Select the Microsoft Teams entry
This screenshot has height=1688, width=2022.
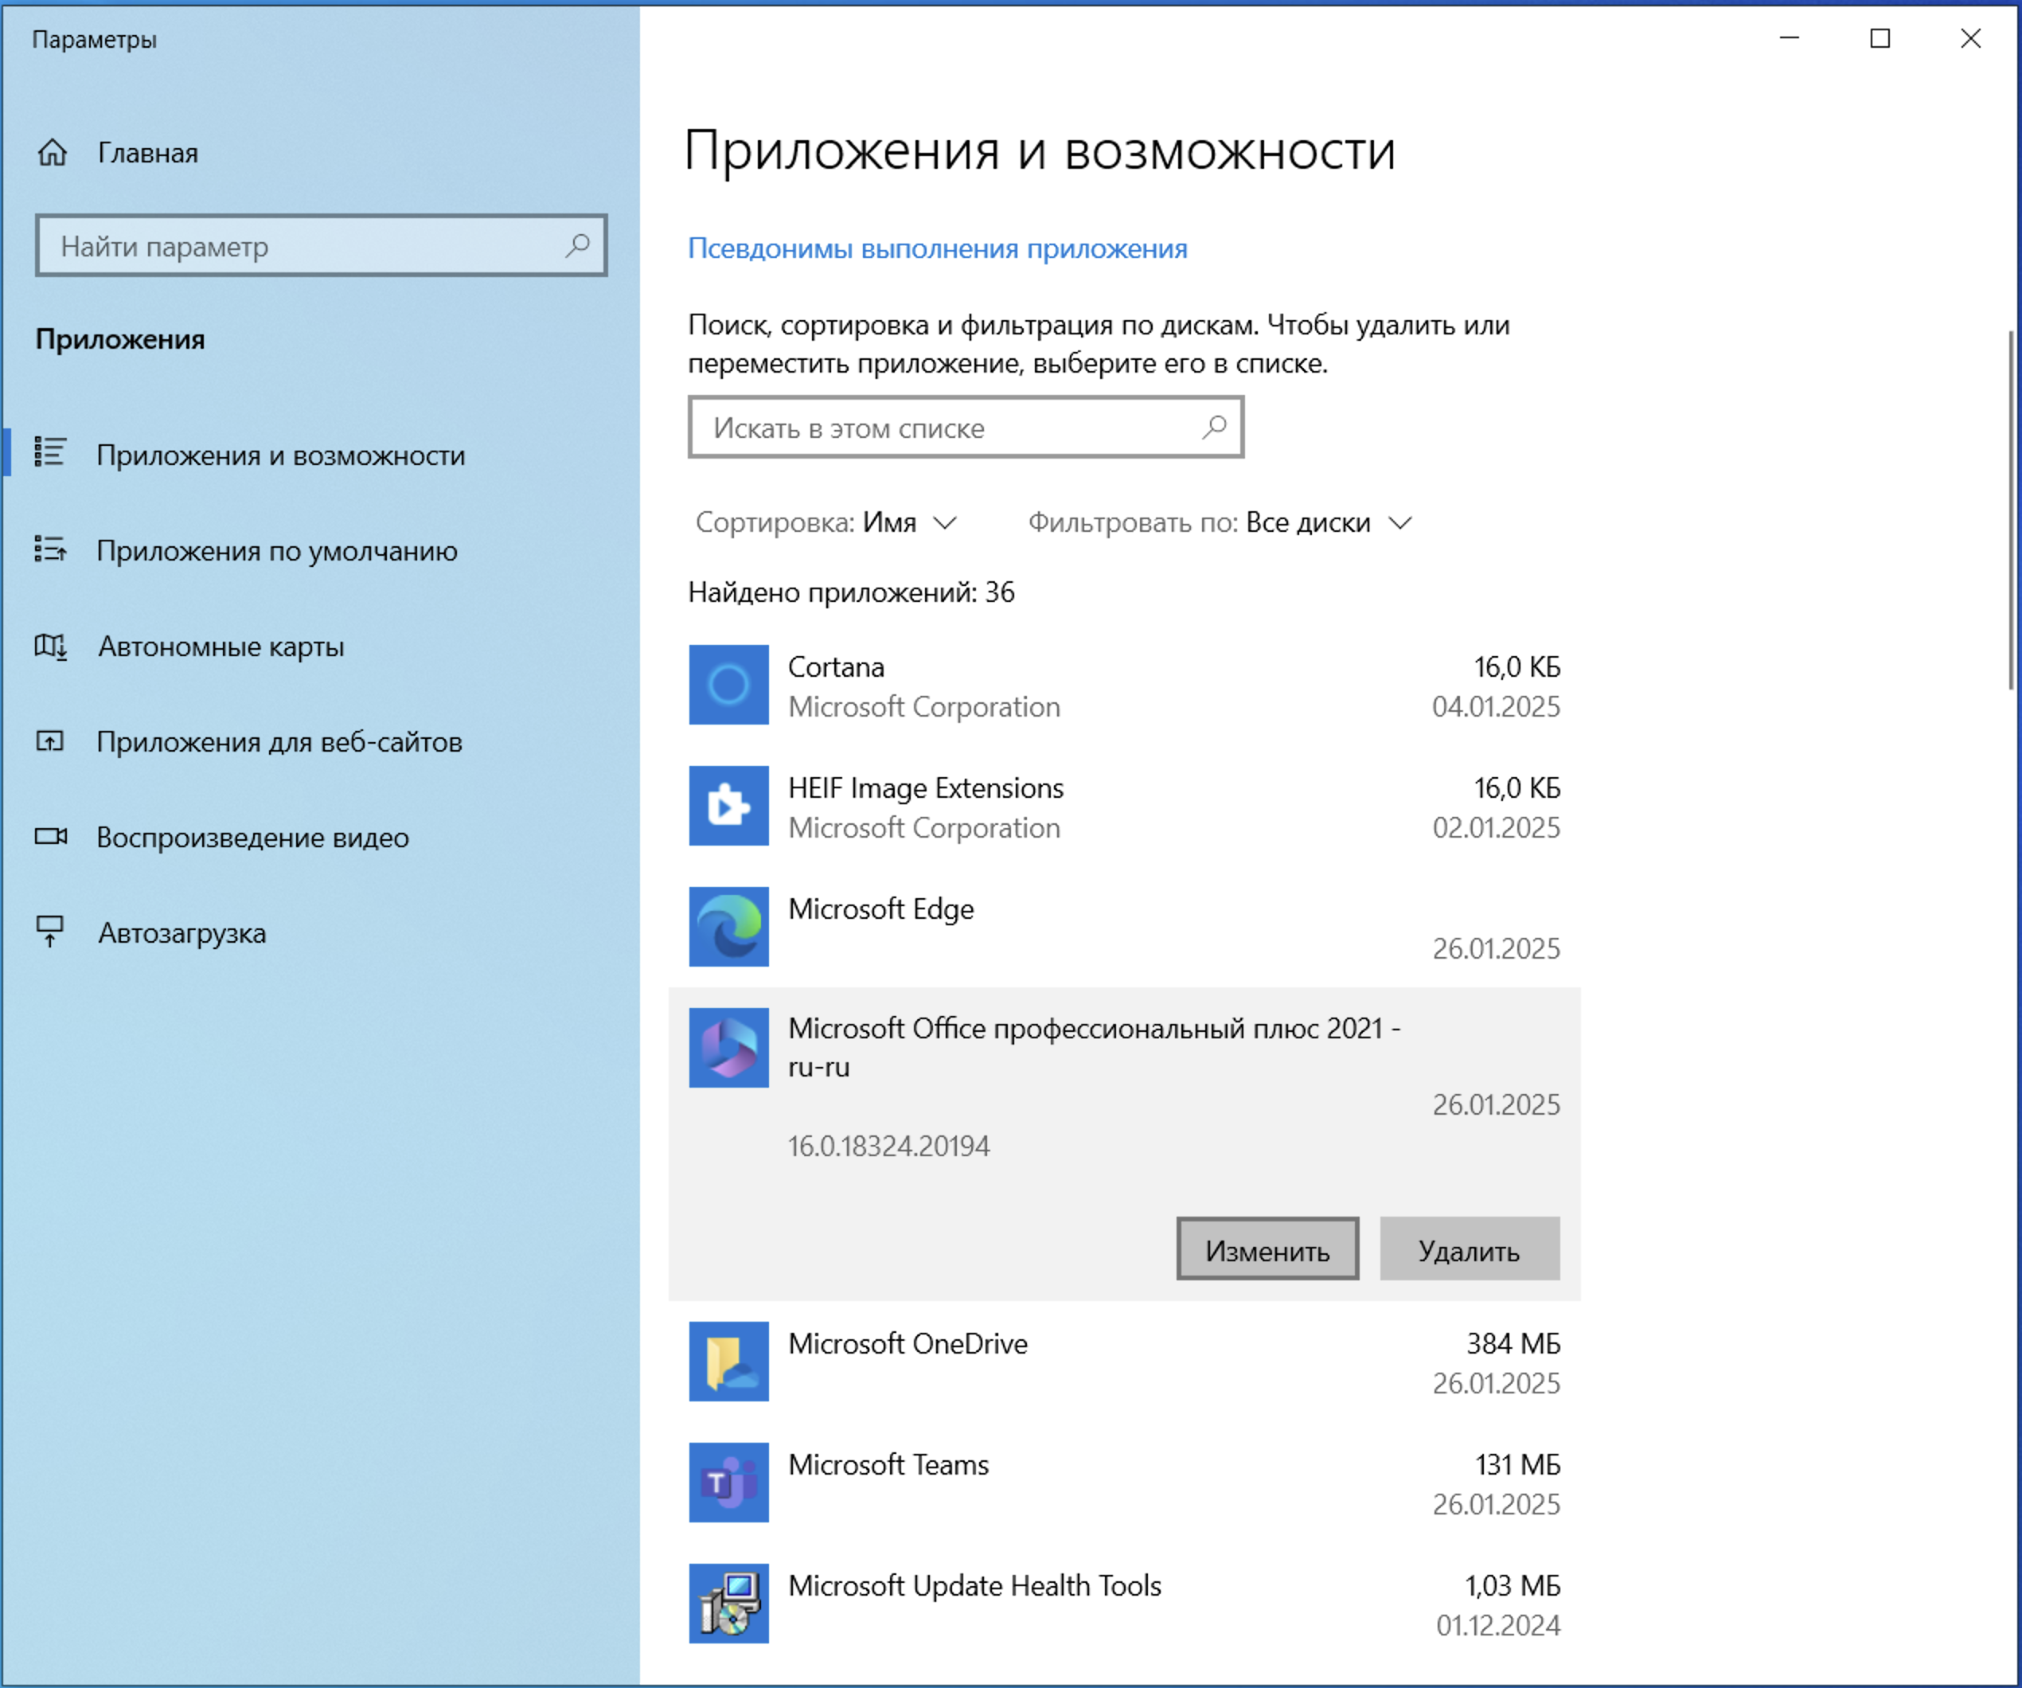tap(1124, 1482)
